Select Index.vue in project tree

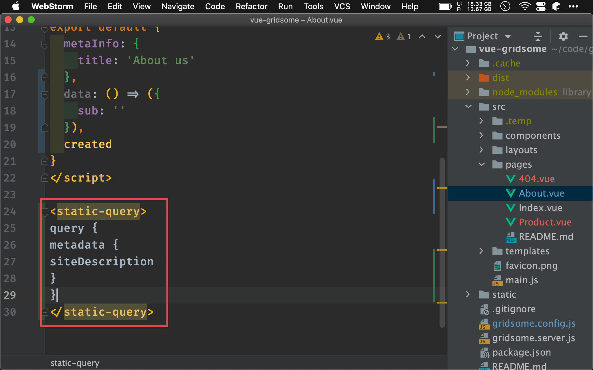point(540,208)
